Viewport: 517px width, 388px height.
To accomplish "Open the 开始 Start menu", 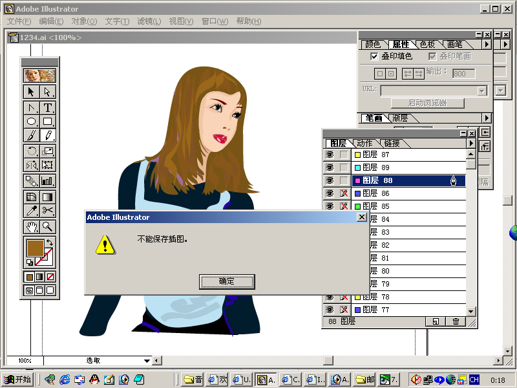I will click(18, 380).
